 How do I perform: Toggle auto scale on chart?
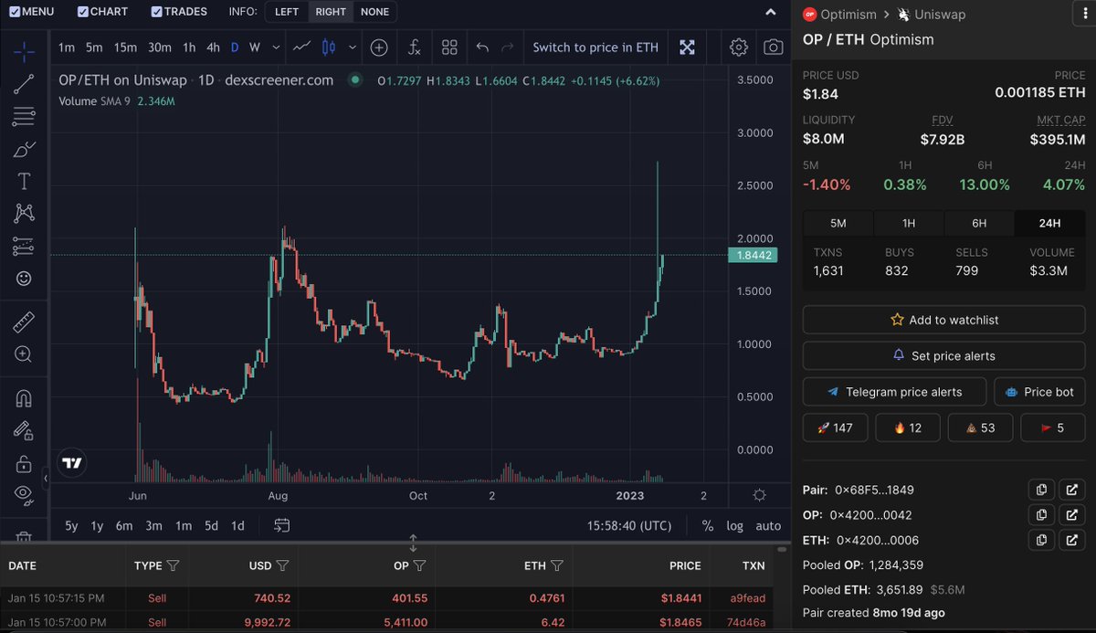pos(768,525)
